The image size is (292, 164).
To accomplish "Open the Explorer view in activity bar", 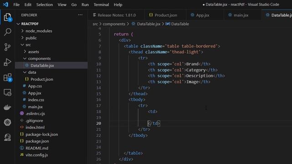I will pos(7,17).
